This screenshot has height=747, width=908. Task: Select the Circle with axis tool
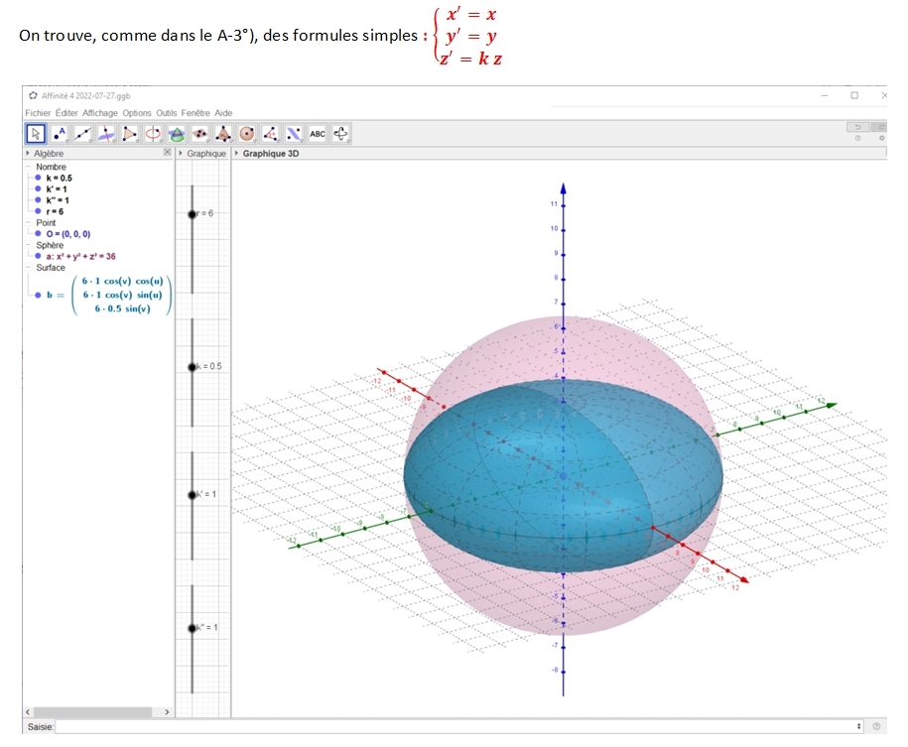tap(154, 134)
